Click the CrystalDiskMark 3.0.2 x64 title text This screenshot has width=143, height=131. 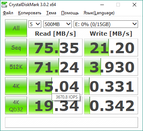pos(32,5)
